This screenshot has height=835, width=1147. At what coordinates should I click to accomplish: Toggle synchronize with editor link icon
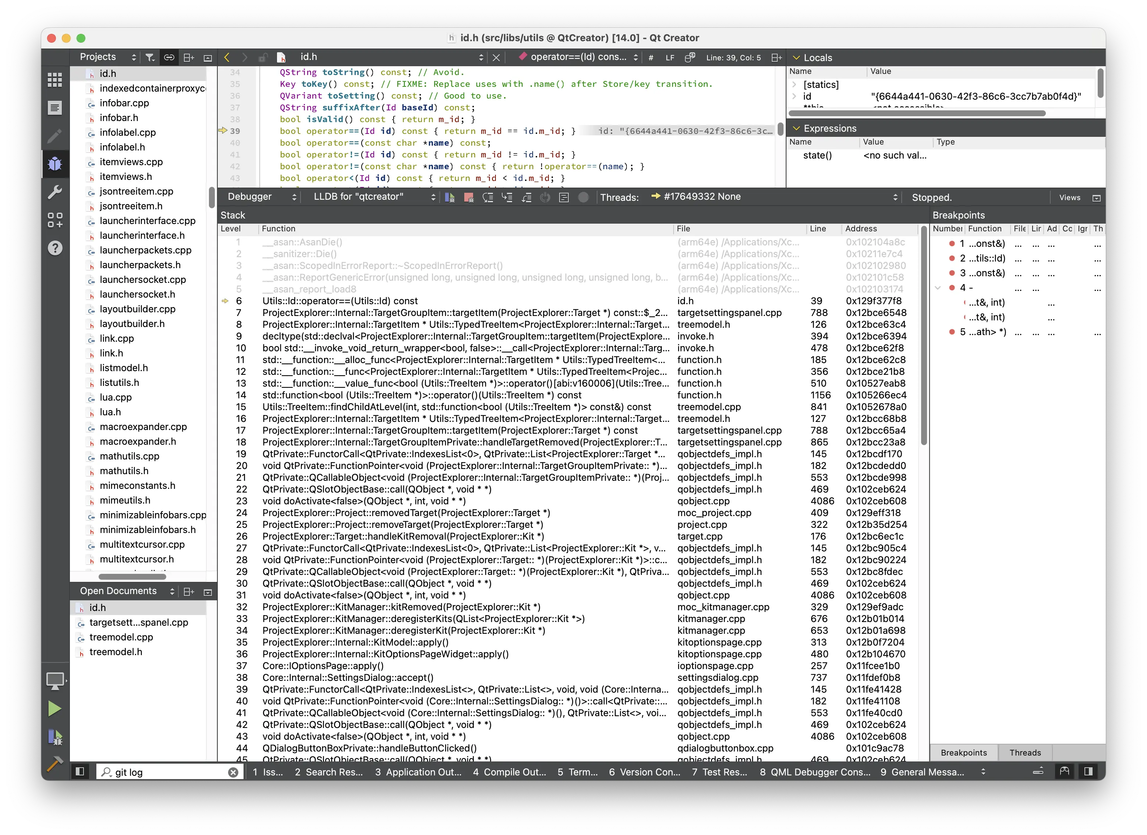(x=169, y=58)
